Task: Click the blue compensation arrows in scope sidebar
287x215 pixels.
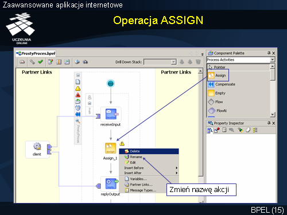Action: coord(77,114)
